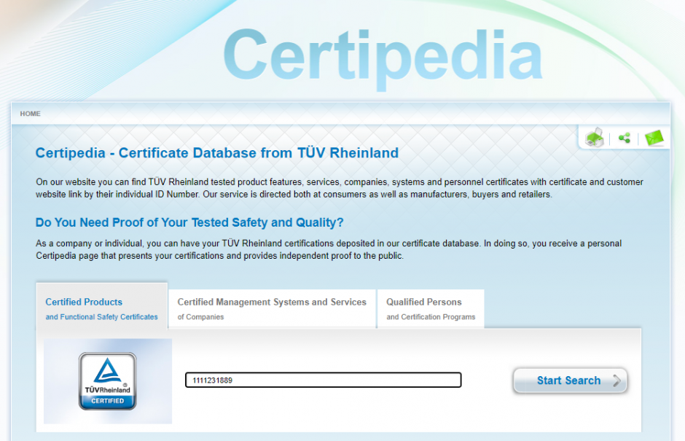Image resolution: width=685 pixels, height=441 pixels.
Task: Click the 'and Functional Safety Certificates' subtitle
Action: click(x=101, y=317)
